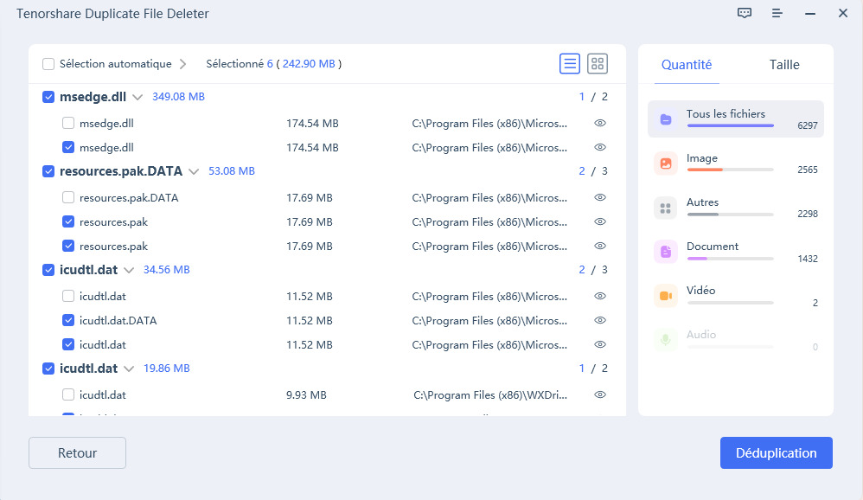Switch to list view layout
The image size is (863, 500).
pos(570,64)
